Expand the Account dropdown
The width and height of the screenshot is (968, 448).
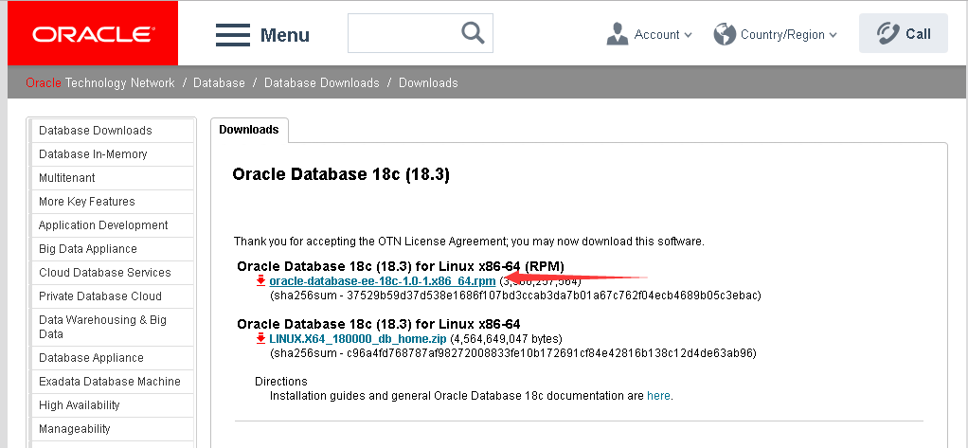[x=662, y=34]
